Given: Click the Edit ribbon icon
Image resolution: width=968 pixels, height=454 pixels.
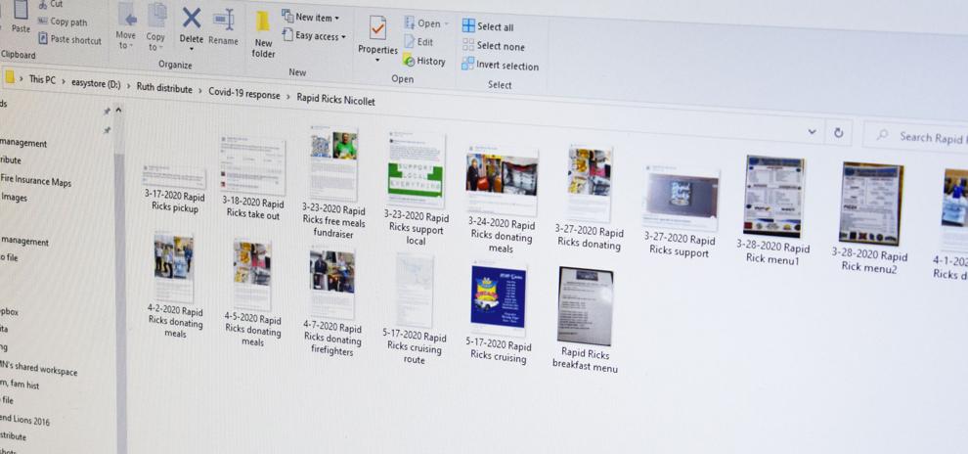Looking at the screenshot, I should (x=410, y=41).
